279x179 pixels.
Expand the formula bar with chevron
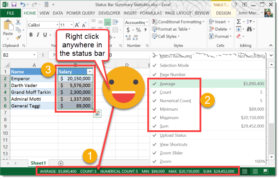[x=271, y=55]
